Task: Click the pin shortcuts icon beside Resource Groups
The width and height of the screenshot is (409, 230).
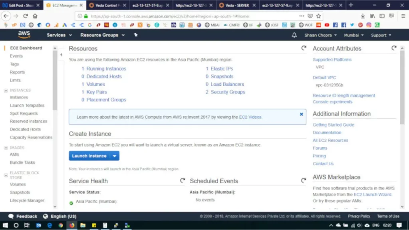Action: [x=136, y=35]
